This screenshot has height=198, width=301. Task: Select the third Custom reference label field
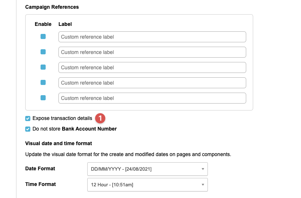tap(152, 67)
